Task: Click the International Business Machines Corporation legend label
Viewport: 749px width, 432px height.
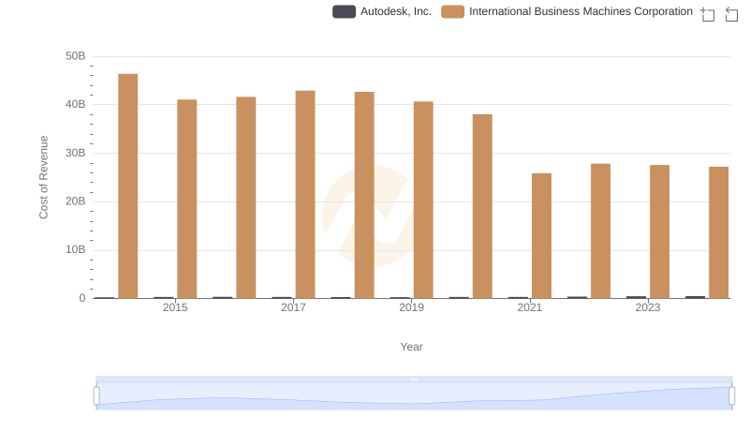Action: click(x=580, y=11)
